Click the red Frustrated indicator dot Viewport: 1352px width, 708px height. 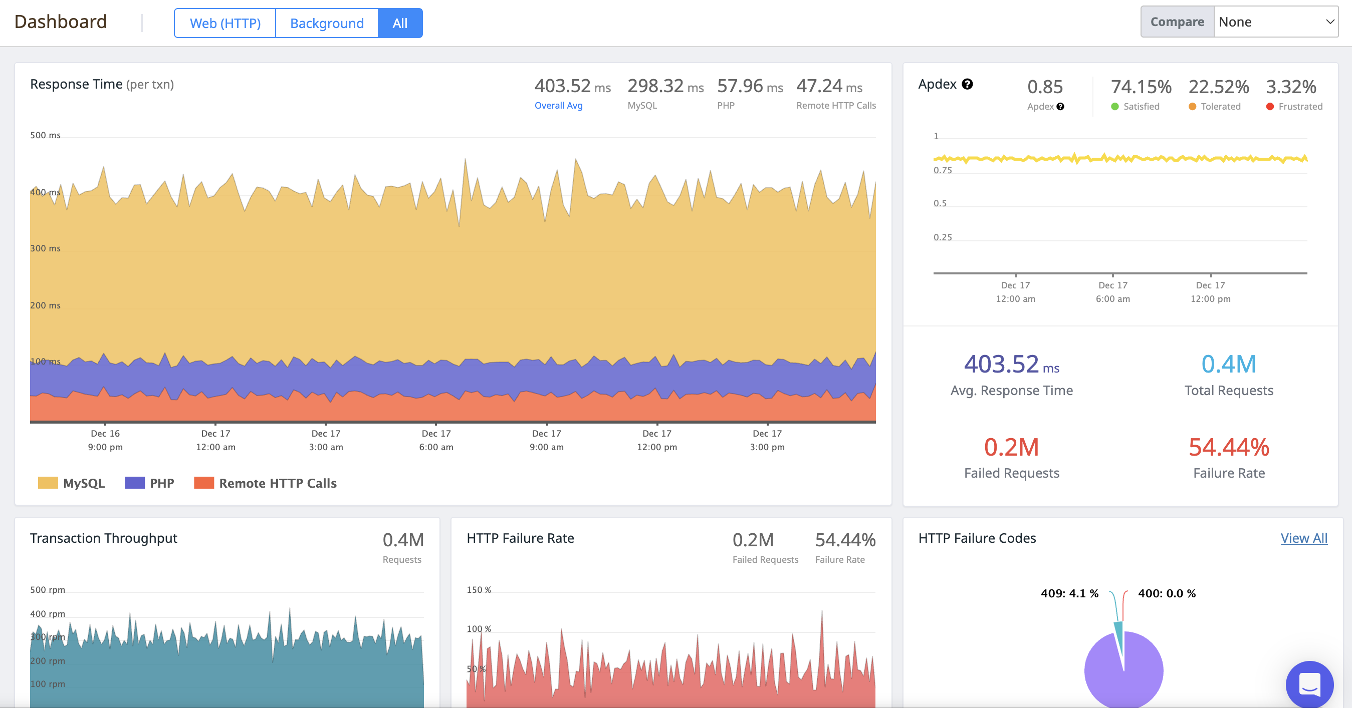click(x=1270, y=107)
